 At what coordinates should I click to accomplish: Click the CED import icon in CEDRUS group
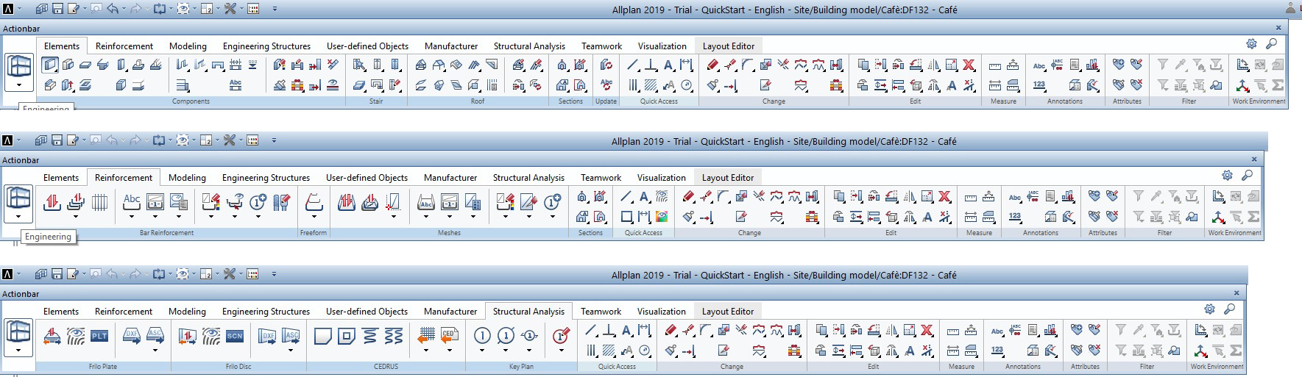pos(449,335)
